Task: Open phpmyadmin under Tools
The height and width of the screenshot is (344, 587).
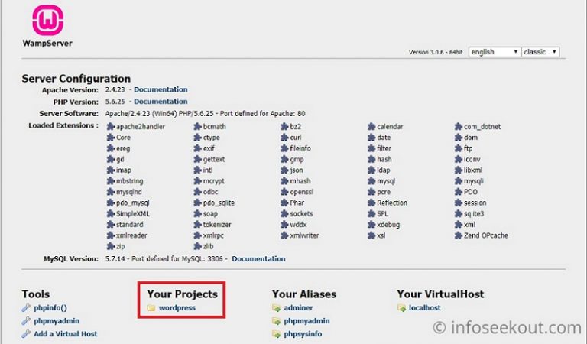Action: coord(57,321)
